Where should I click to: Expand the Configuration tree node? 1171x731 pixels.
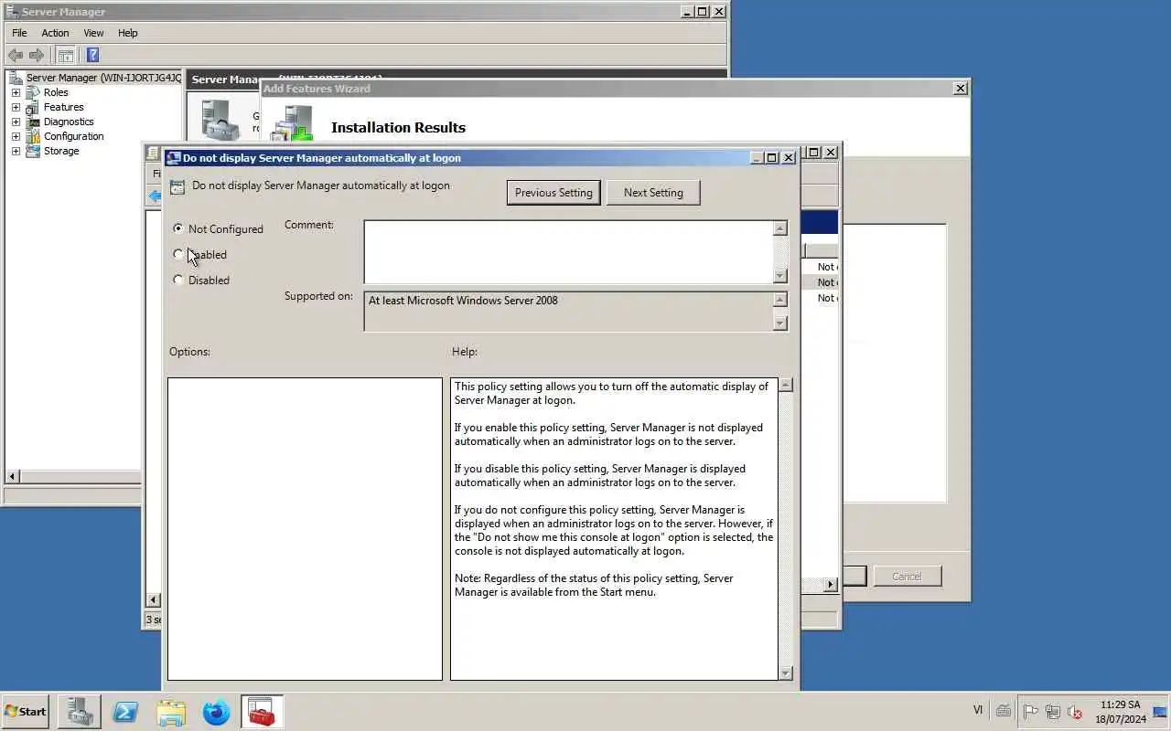pyautogui.click(x=16, y=136)
